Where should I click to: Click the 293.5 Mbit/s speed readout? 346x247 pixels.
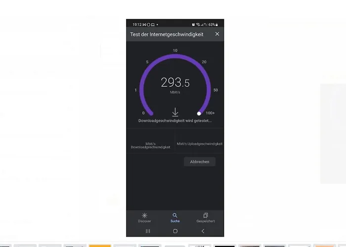[x=175, y=85]
